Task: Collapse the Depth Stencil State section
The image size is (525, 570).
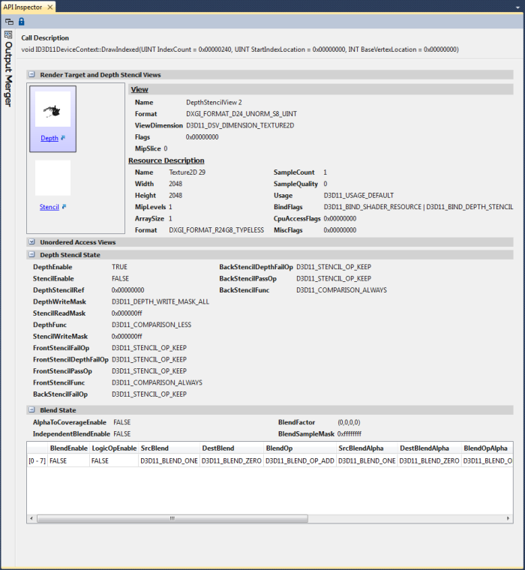Action: pyautogui.click(x=31, y=255)
